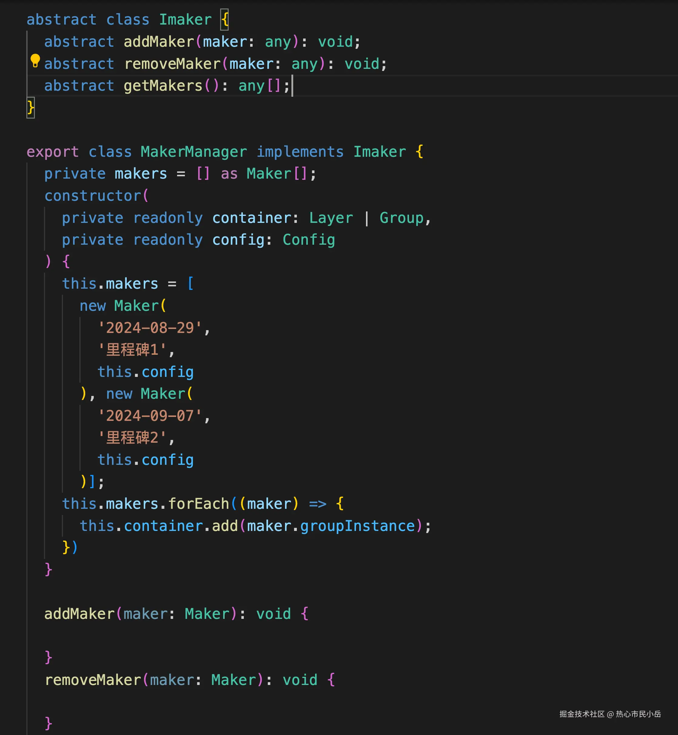Click the MakerManager class name
Viewport: 678px width, 735px height.
(194, 152)
